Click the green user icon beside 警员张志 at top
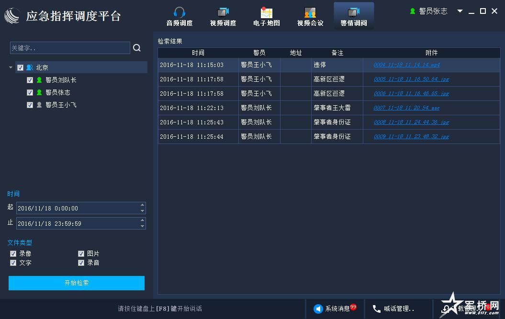 (413, 11)
